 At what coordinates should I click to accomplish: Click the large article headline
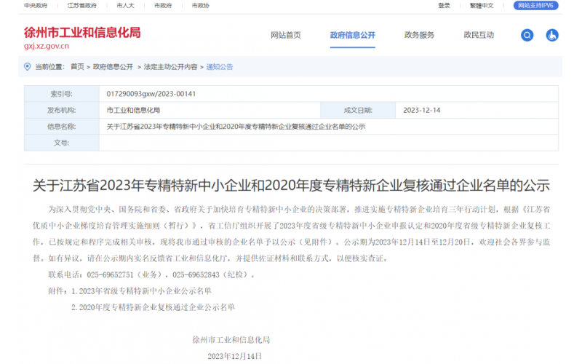pyautogui.click(x=291, y=186)
